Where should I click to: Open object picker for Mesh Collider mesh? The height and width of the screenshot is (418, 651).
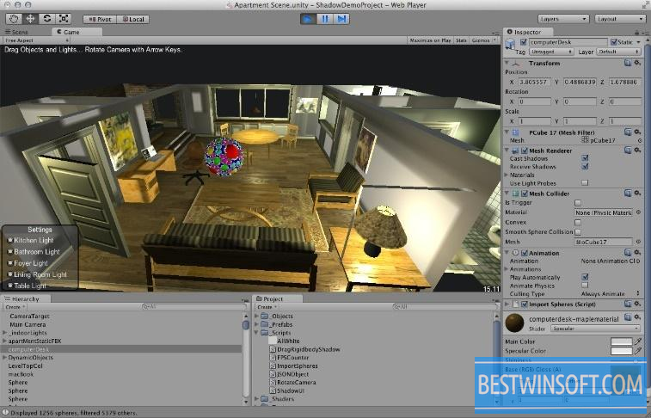tap(639, 242)
